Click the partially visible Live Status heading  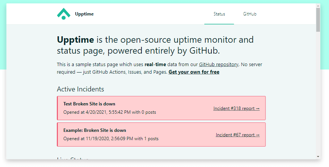(x=73, y=158)
